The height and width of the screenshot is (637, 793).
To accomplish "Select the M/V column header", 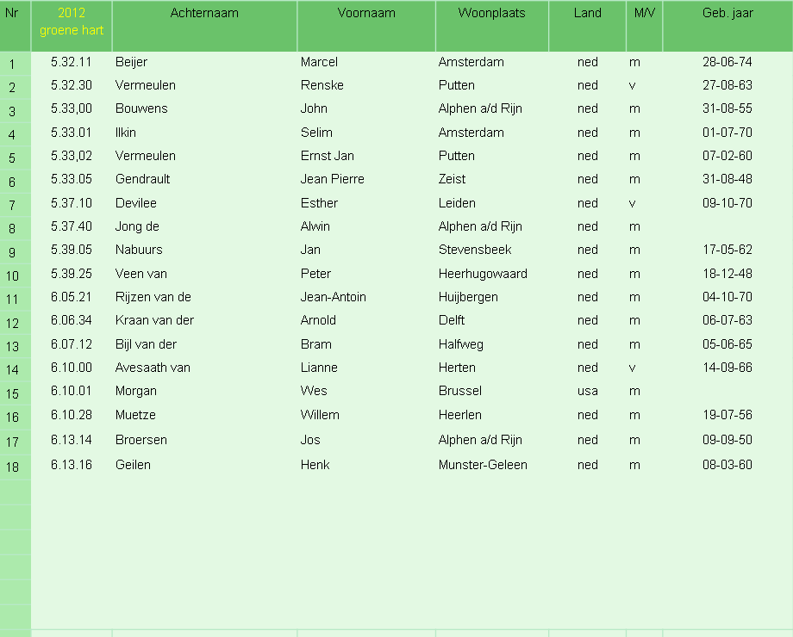I will coord(645,26).
